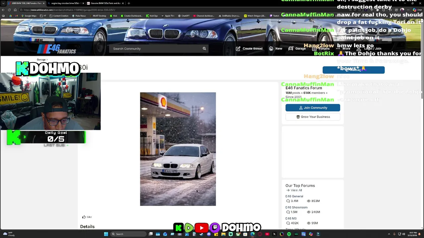Open Windows Start menu
This screenshot has height=238, width=424.
(106, 234)
